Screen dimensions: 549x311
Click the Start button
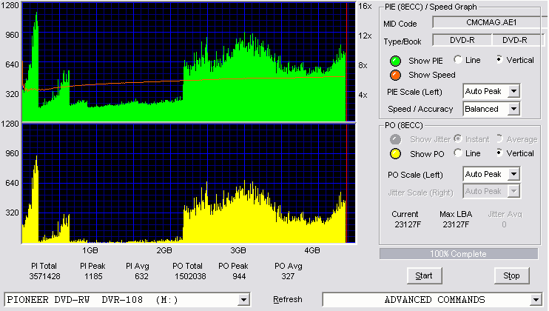[x=424, y=276]
